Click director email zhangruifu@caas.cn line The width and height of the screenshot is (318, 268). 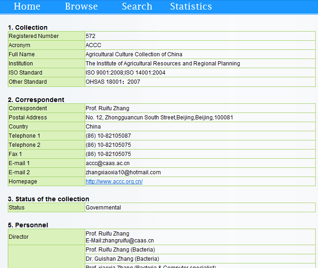pyautogui.click(x=120, y=241)
